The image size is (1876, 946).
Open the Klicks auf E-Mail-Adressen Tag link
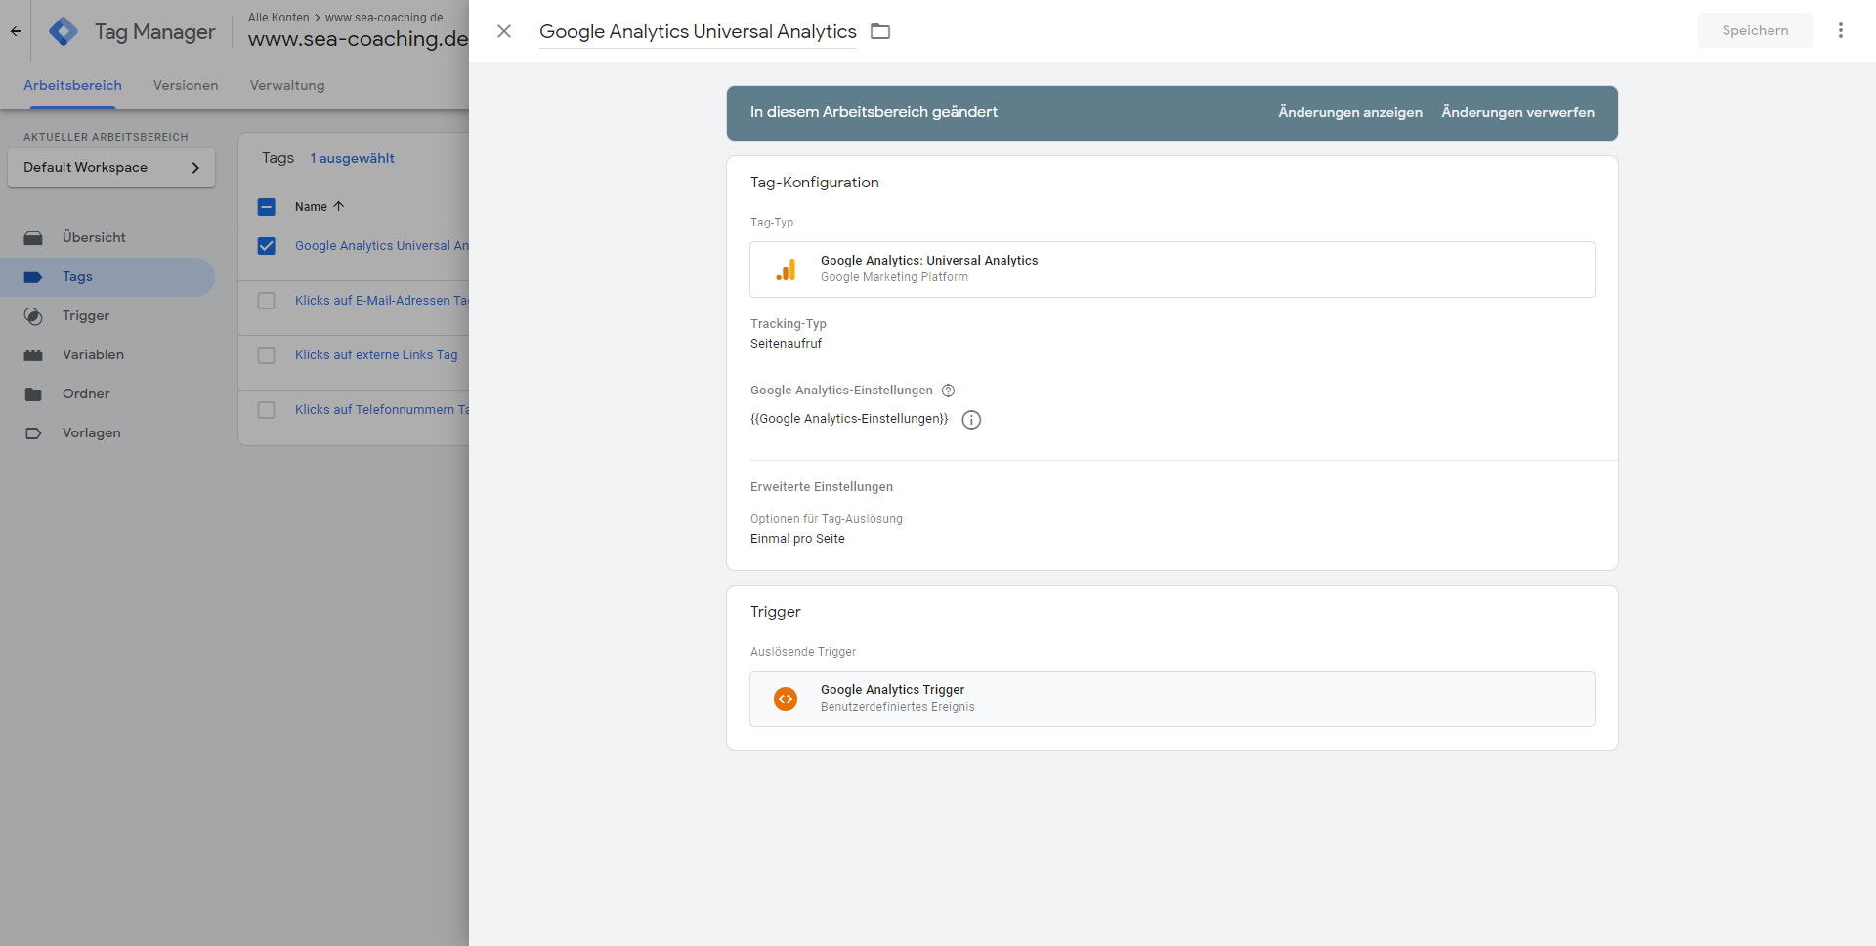point(382,301)
